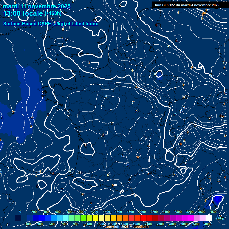Click the '3600' legend value
Image resolution: width=229 pixels, height=229 pixels.
(x=202, y=212)
